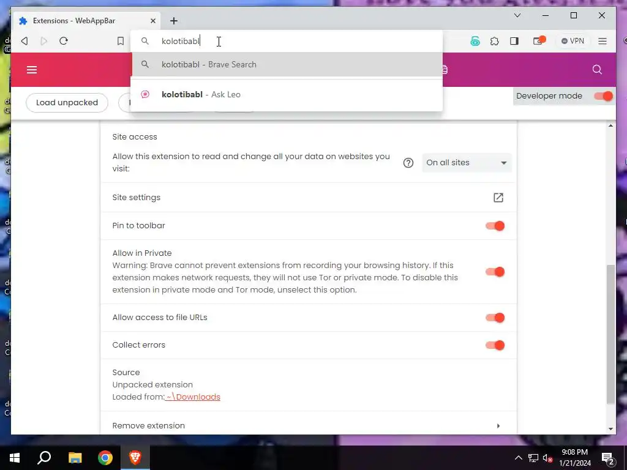
Task: Choose kolotibabl - Brave Search suggestion
Action: point(287,64)
